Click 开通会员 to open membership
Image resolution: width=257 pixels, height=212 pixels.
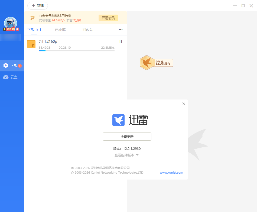click(x=108, y=18)
